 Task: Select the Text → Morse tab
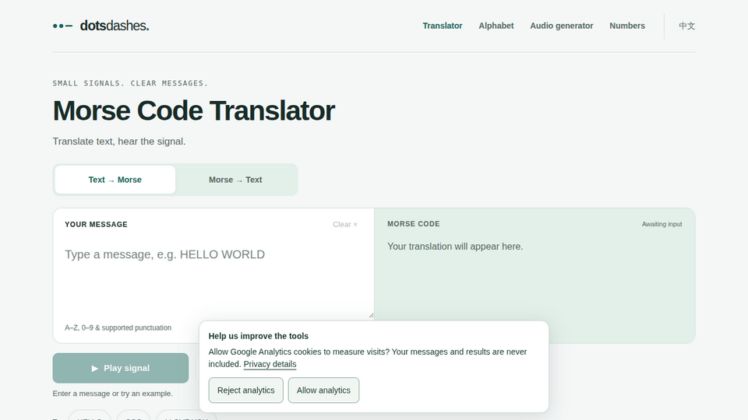click(x=115, y=180)
